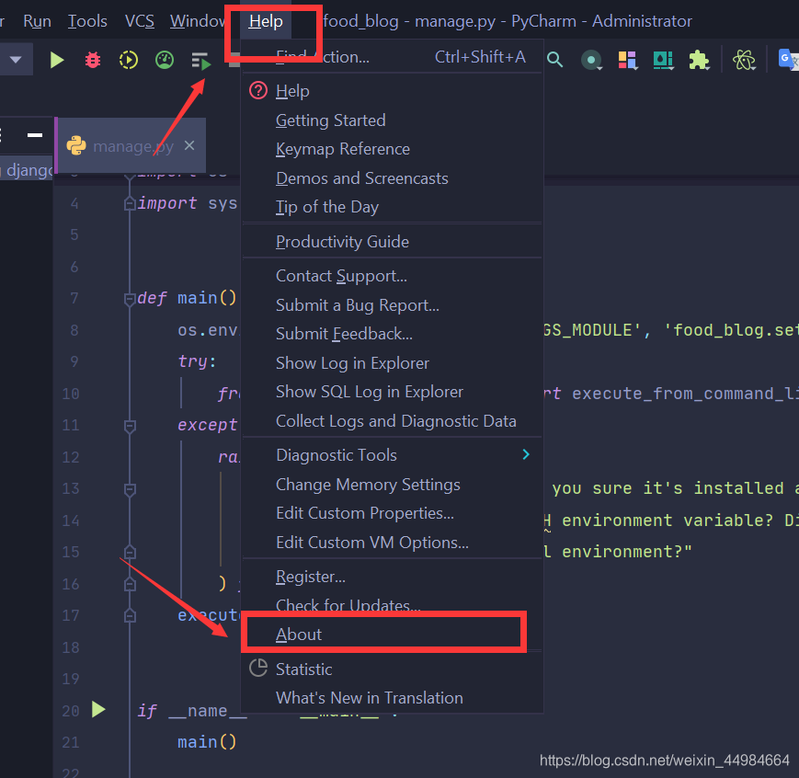Image resolution: width=799 pixels, height=778 pixels.
Task: Select Contact Support menu entry
Action: click(393, 276)
